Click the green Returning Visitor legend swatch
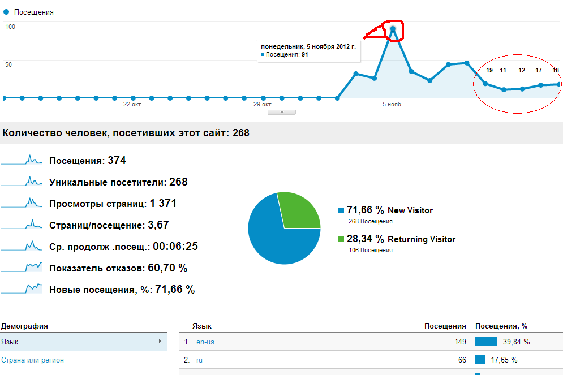This screenshot has width=563, height=375. (341, 239)
